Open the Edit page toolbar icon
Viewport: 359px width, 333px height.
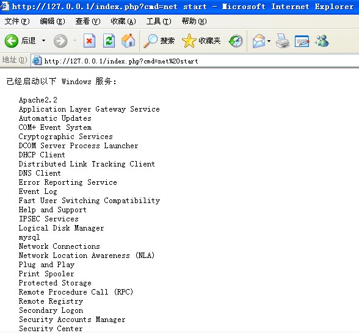[x=302, y=41]
